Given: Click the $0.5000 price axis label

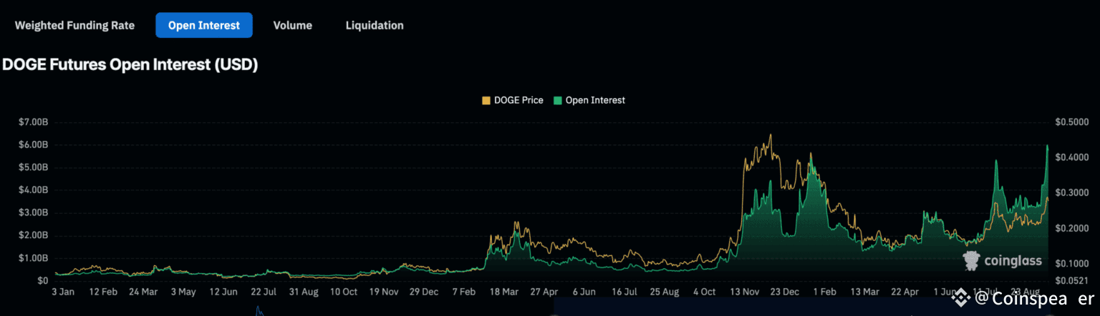Looking at the screenshot, I should 1073,122.
